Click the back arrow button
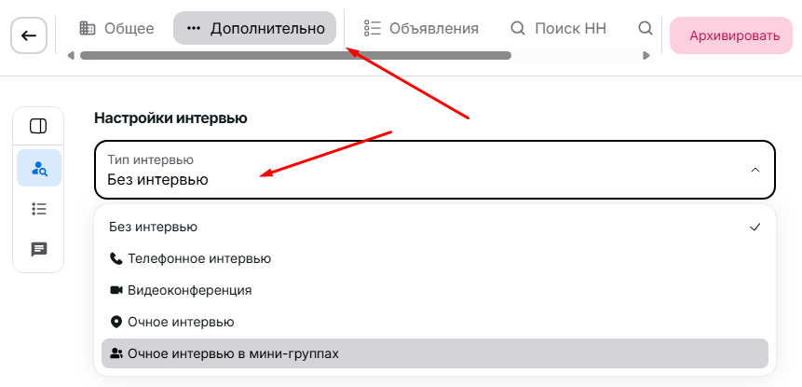Screen dimensions: 802x387 click(x=29, y=35)
